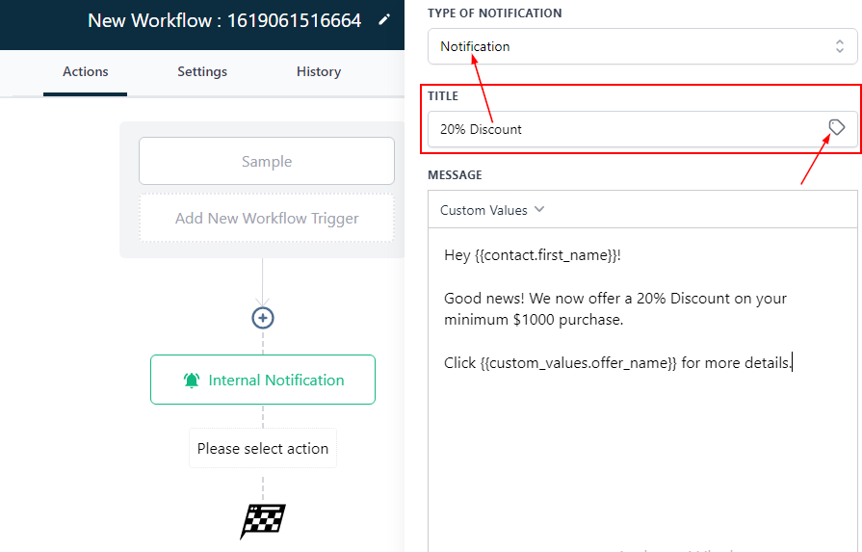Expand the Custom Values dropdown
Image resolution: width=862 pixels, height=552 pixels.
(x=492, y=210)
